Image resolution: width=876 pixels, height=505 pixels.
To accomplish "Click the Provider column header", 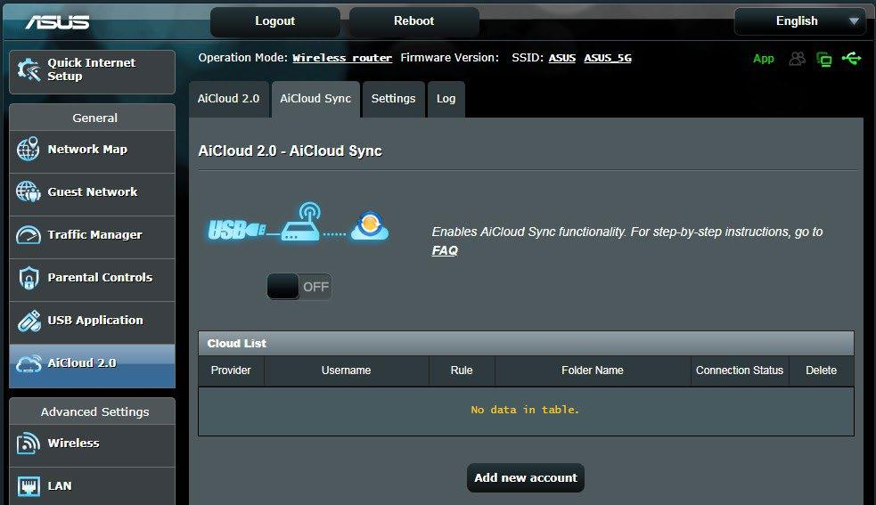I will point(231,371).
